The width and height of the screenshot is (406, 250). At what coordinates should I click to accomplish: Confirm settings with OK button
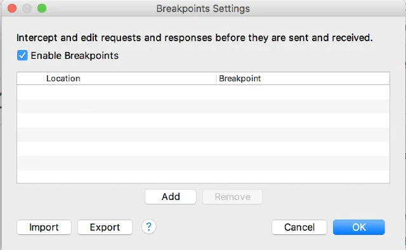[x=359, y=227]
